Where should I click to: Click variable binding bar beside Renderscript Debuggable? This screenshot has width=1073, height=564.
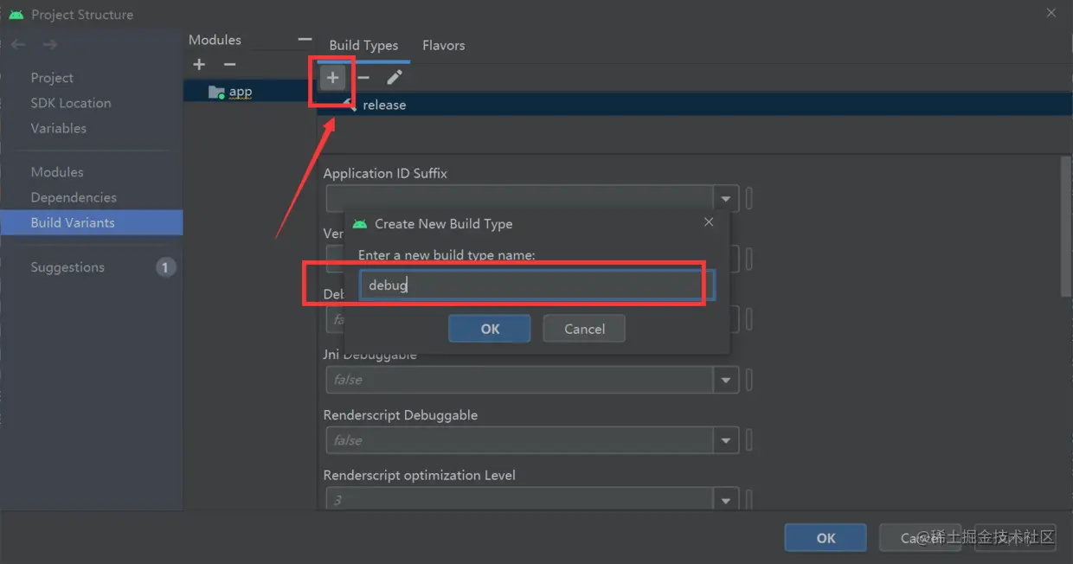749,440
